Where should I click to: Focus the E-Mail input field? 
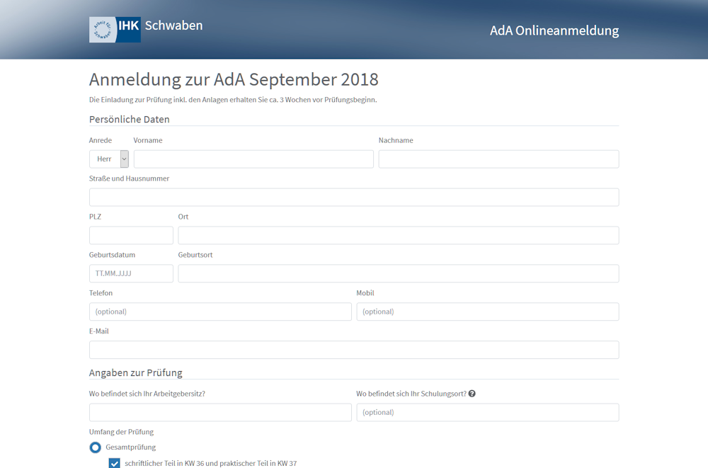click(354, 350)
